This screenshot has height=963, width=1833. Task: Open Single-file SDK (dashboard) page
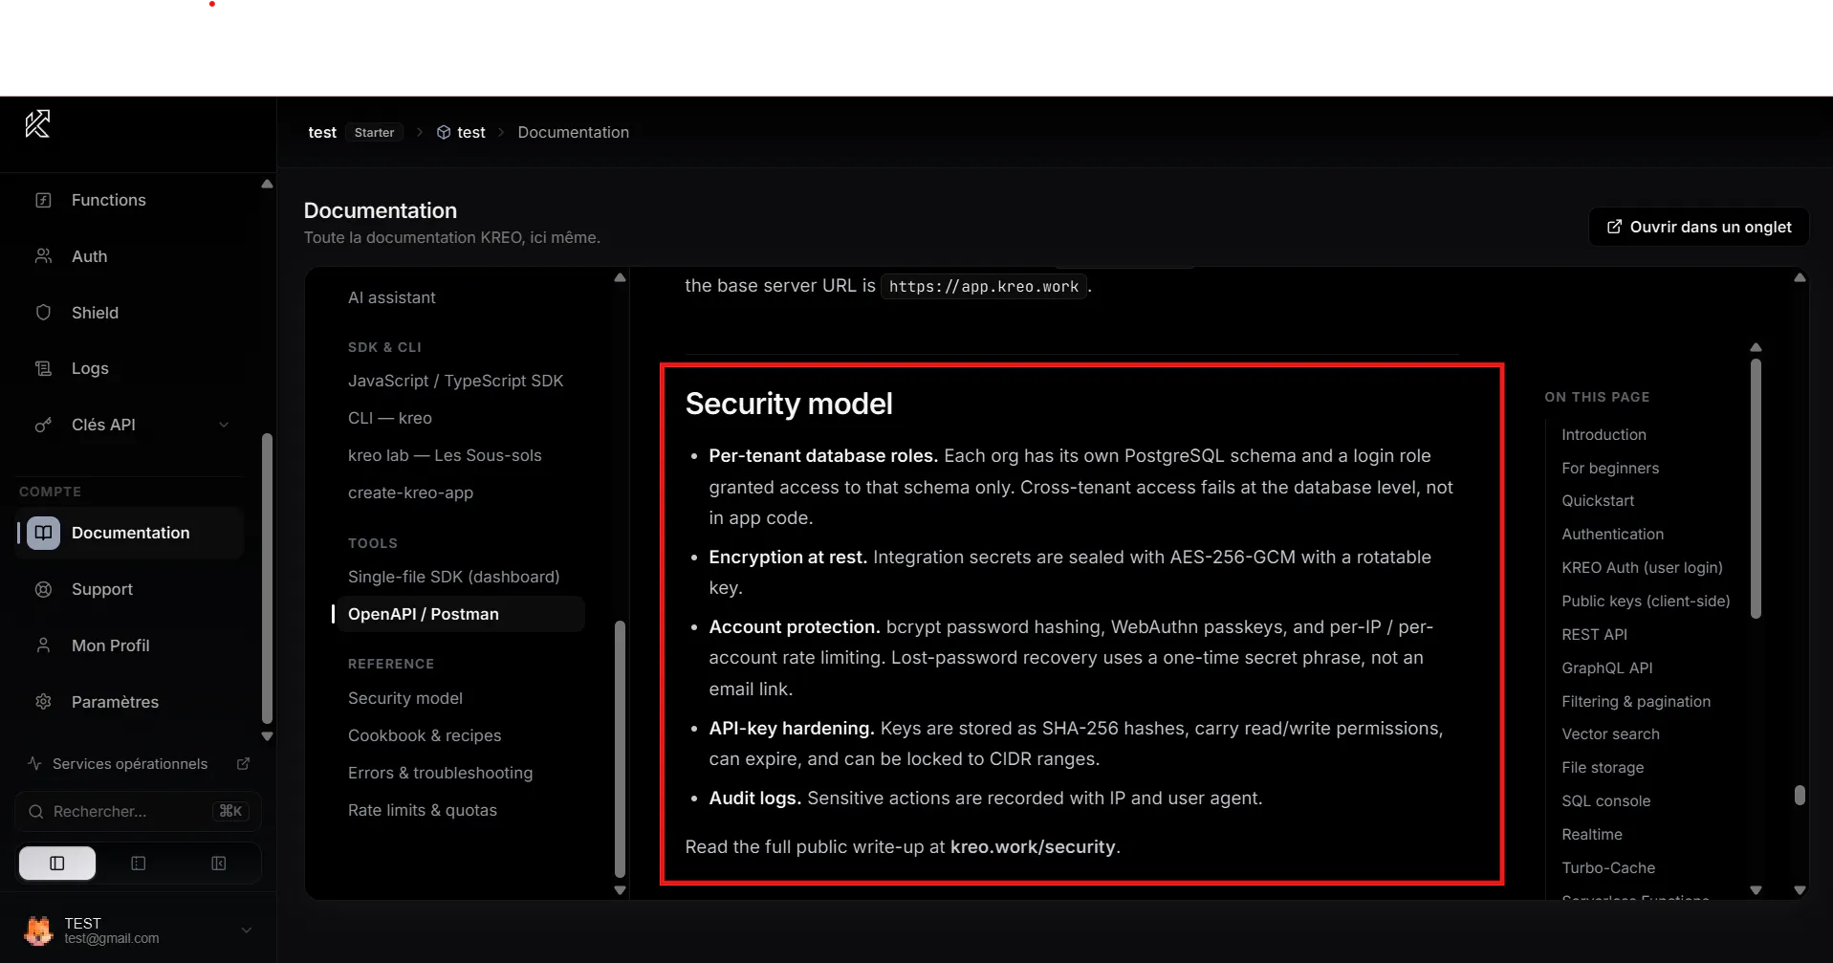pos(454,577)
